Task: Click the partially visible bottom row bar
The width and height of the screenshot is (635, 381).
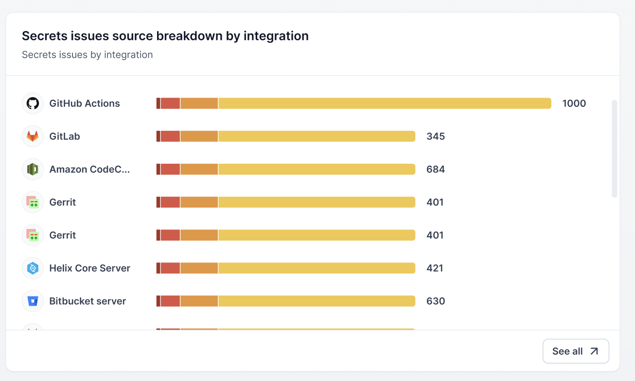Action: tap(284, 330)
